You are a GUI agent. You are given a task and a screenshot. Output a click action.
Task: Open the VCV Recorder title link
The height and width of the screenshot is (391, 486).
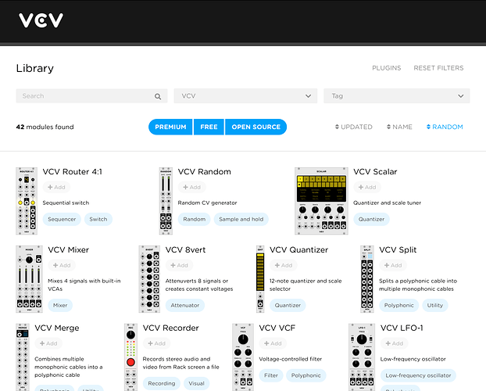pos(170,328)
